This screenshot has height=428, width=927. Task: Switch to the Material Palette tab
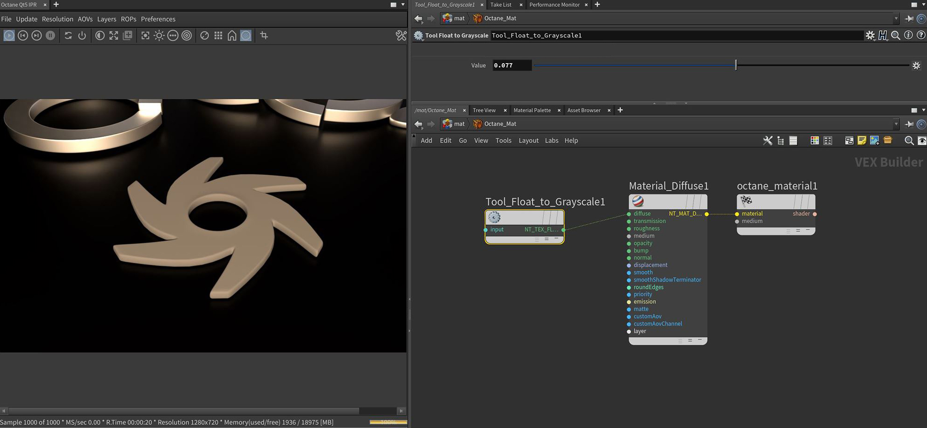(x=532, y=110)
